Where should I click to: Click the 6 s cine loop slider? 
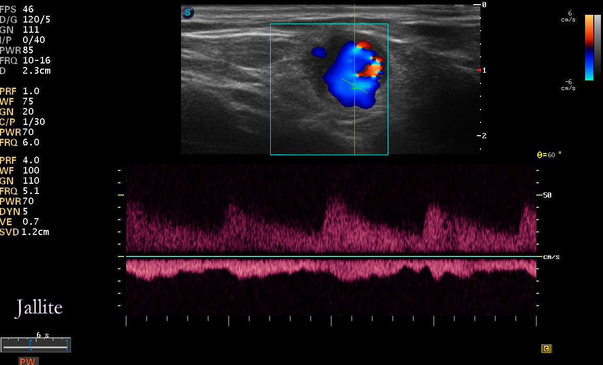coord(36,345)
